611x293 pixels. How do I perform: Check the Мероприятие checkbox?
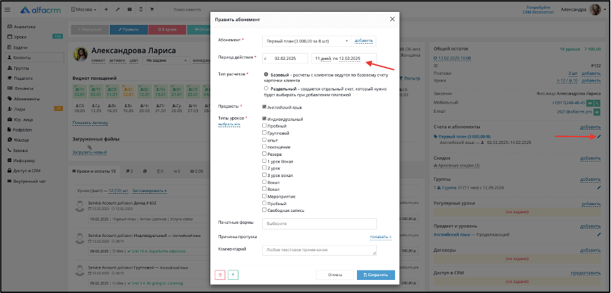[264, 196]
